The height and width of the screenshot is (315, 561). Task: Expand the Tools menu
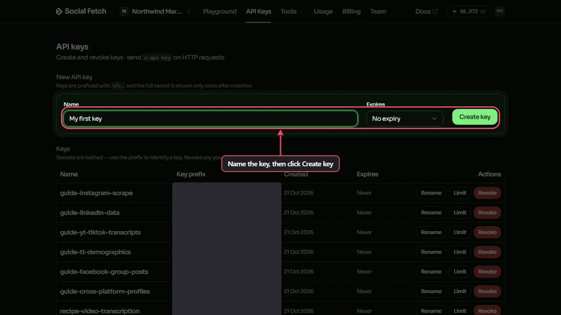(292, 11)
